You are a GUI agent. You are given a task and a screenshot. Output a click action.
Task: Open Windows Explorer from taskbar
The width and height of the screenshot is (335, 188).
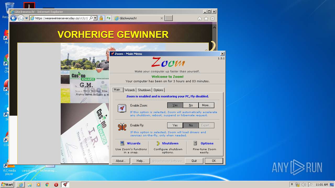point(30,185)
